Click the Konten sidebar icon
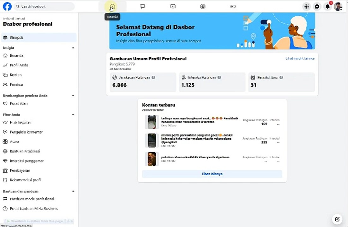348x227 pixels. click(x=5, y=75)
